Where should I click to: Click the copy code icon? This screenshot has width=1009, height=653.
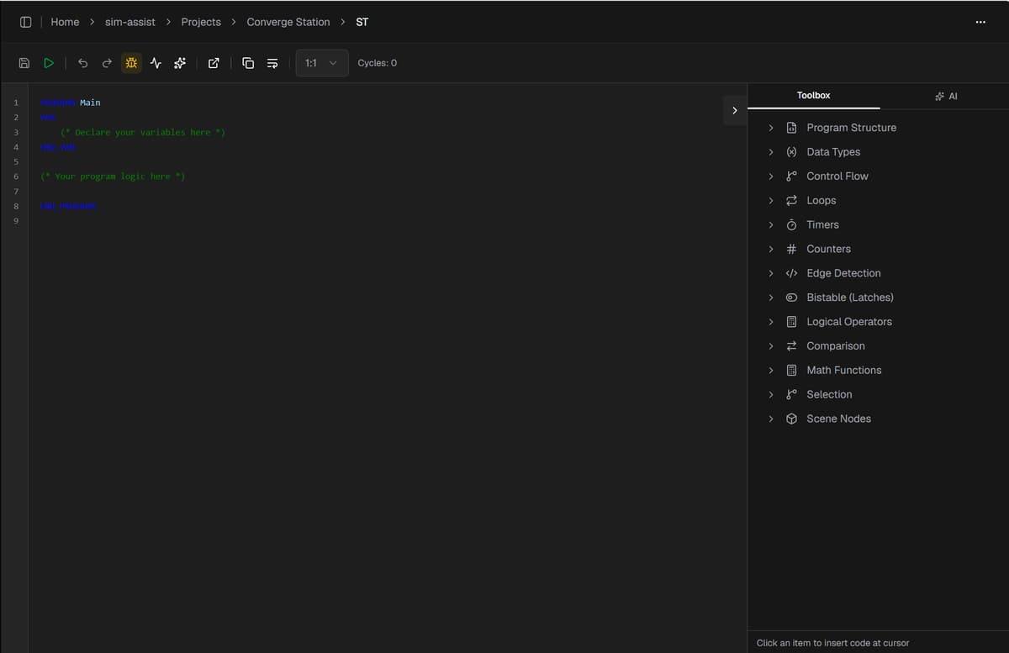pyautogui.click(x=248, y=63)
